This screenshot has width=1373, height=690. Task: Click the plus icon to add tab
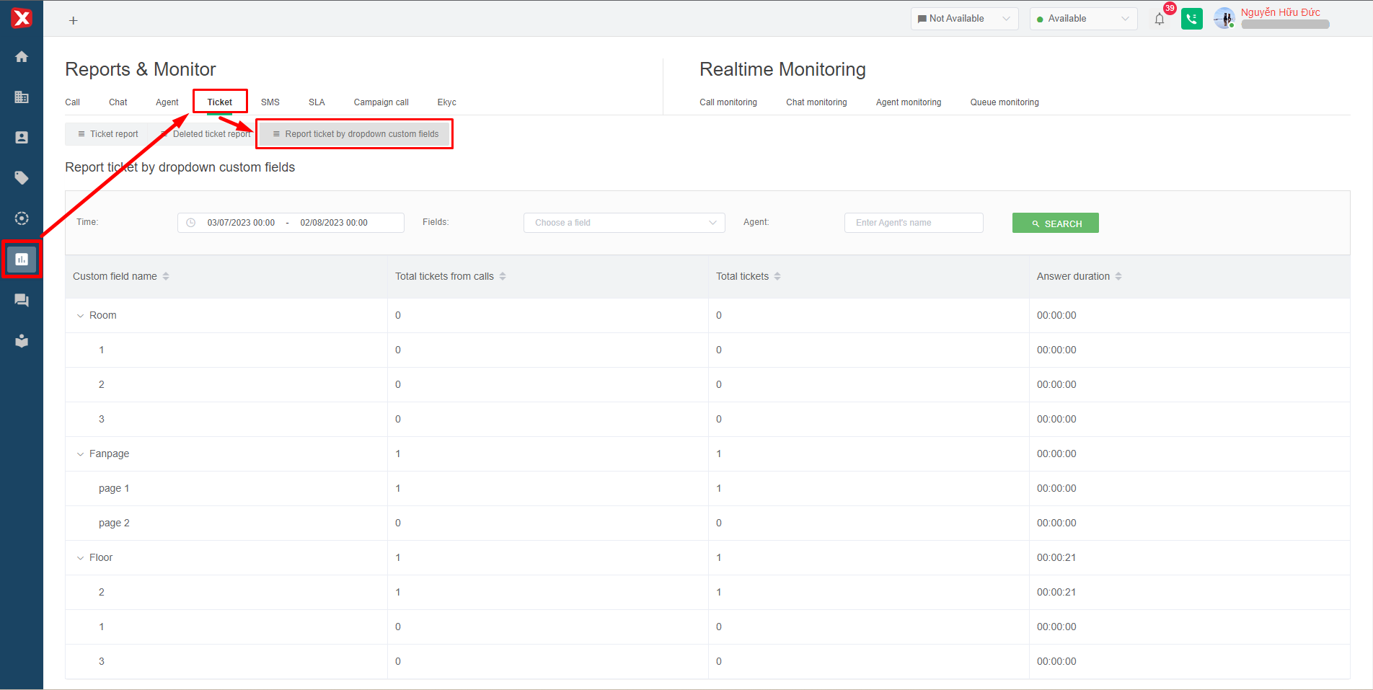click(73, 21)
